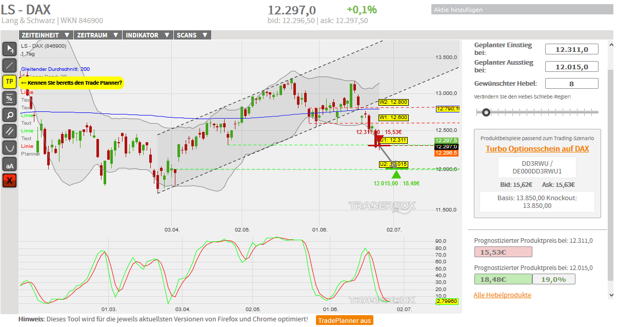Open the ZEITEINHEIT dropdown menu
This screenshot has height=327, width=618.
point(46,35)
